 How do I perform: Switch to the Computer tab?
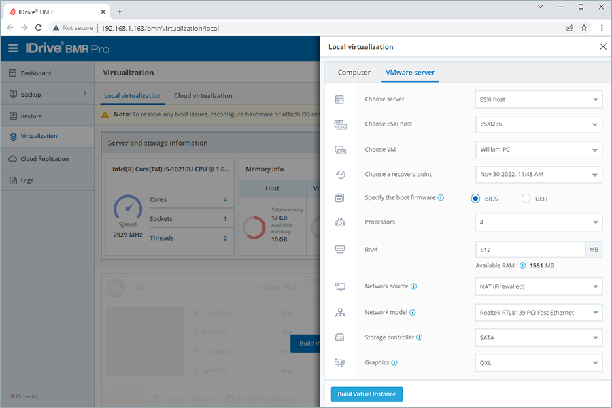coord(354,73)
